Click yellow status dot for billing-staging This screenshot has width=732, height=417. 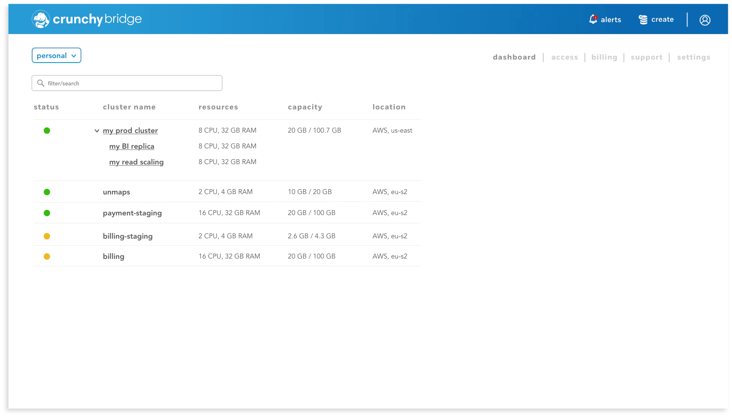point(47,236)
